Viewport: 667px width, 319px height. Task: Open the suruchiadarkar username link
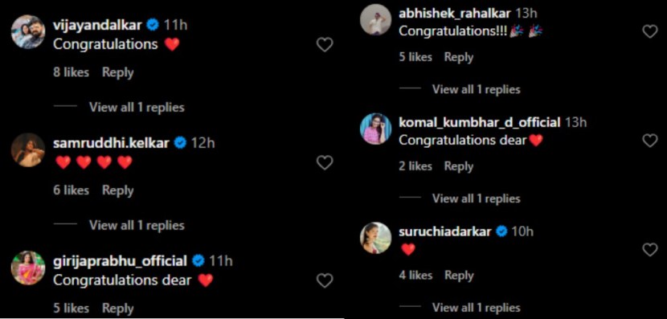point(445,231)
